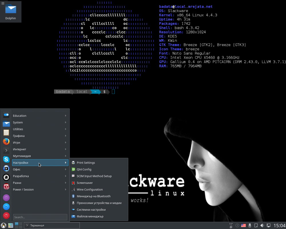Open the film clapper video player favorite
This screenshot has height=229, width=286.
tap(6, 168)
